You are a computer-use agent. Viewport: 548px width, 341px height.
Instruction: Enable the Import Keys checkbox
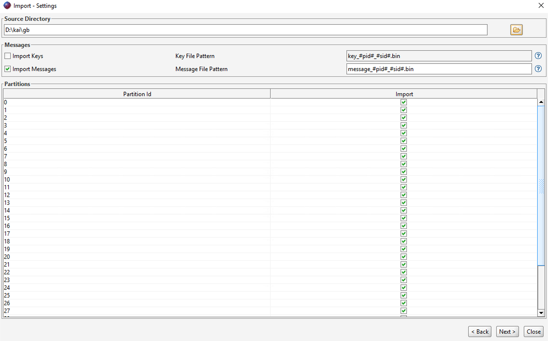tap(7, 56)
